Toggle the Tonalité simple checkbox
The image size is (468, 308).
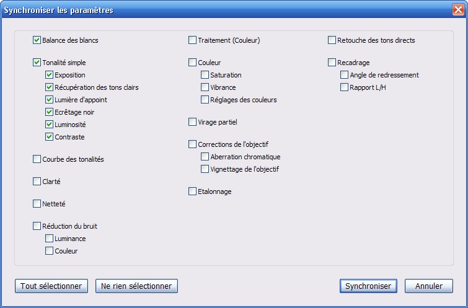(x=37, y=63)
